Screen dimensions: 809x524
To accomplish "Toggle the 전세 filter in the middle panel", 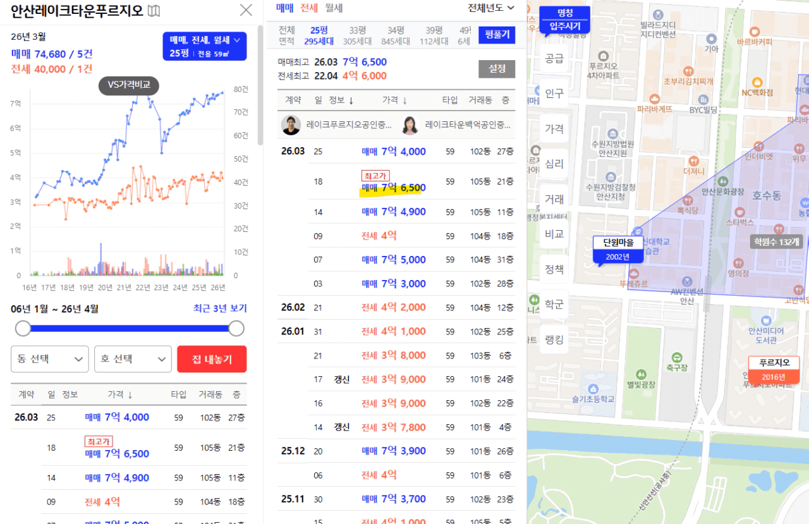I will coord(309,8).
